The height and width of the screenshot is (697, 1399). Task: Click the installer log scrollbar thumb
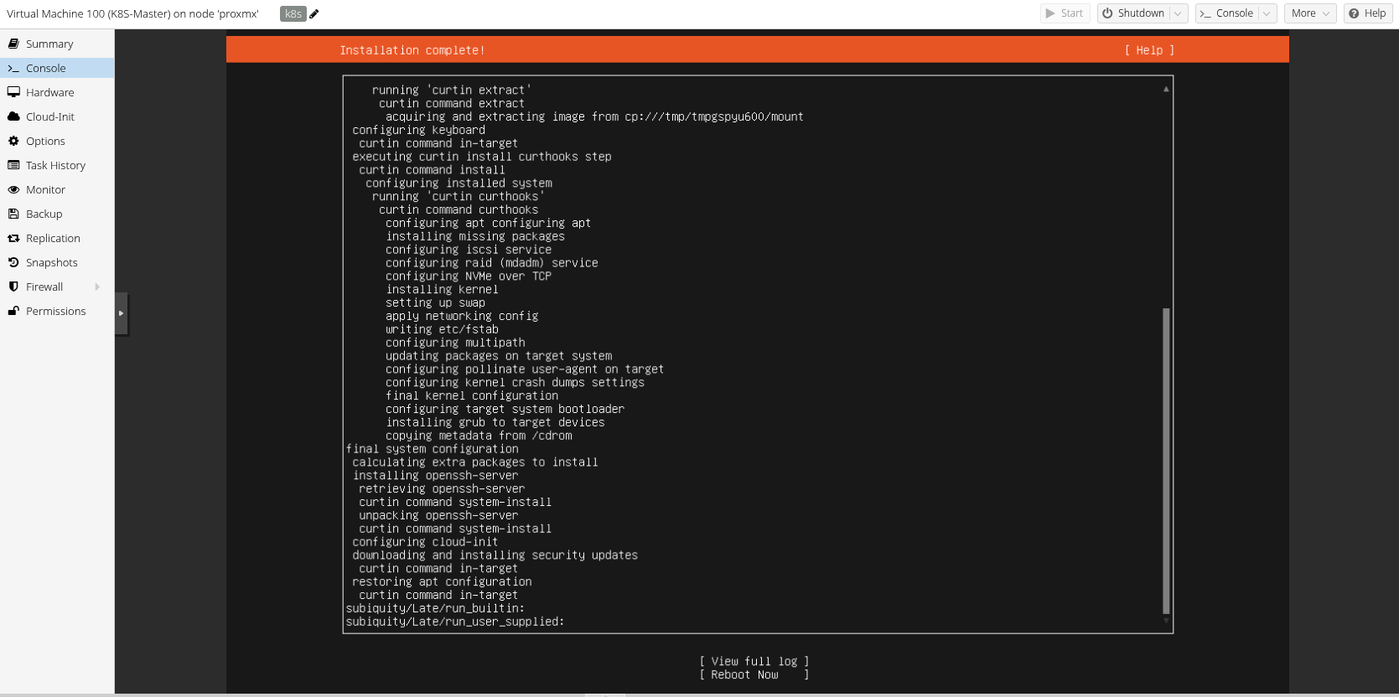coord(1166,461)
